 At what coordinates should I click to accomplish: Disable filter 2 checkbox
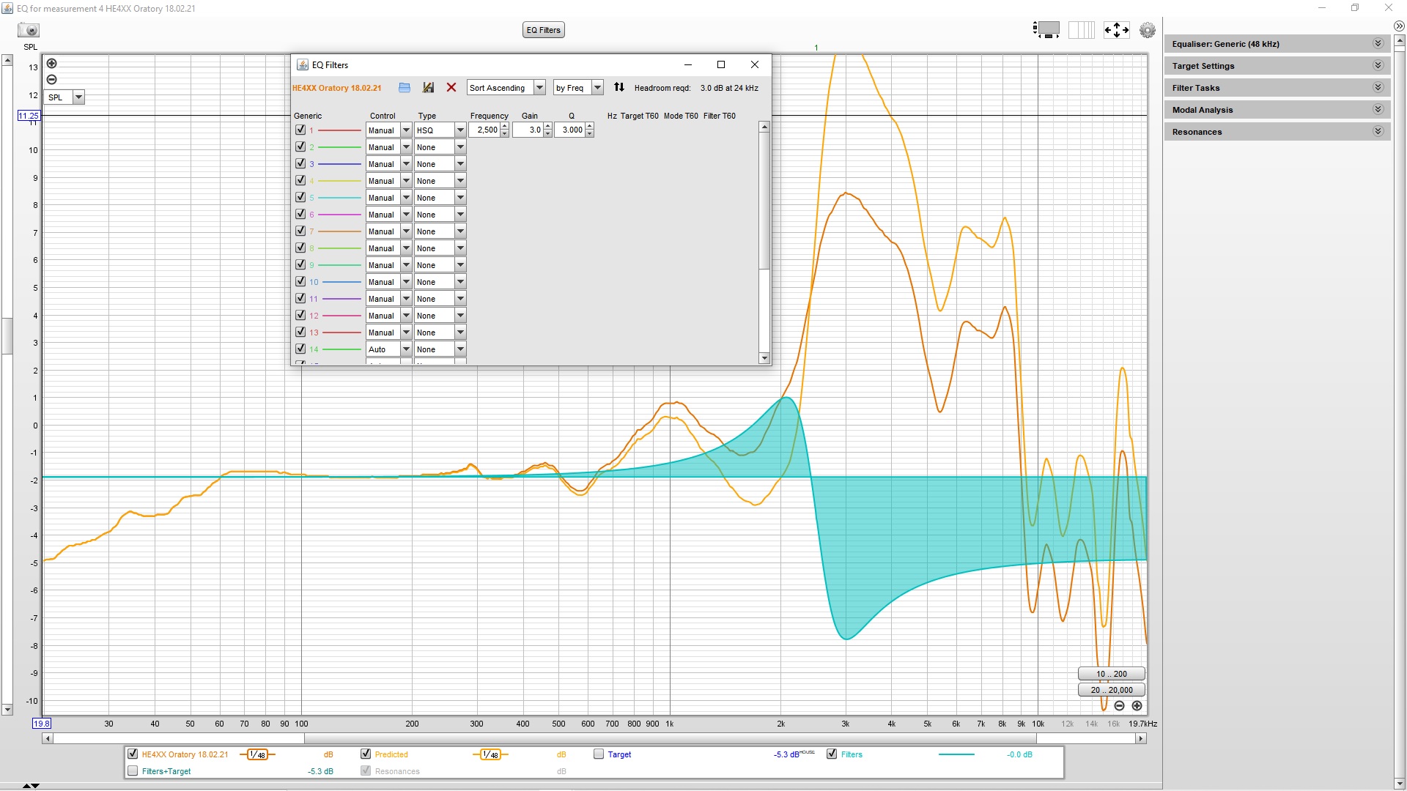[300, 146]
